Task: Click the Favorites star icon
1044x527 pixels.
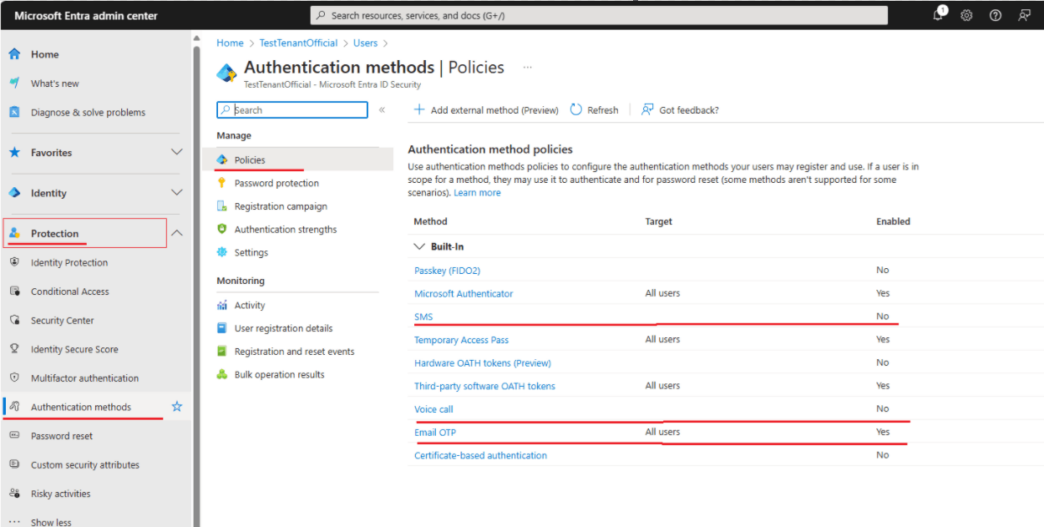Action: (x=14, y=153)
